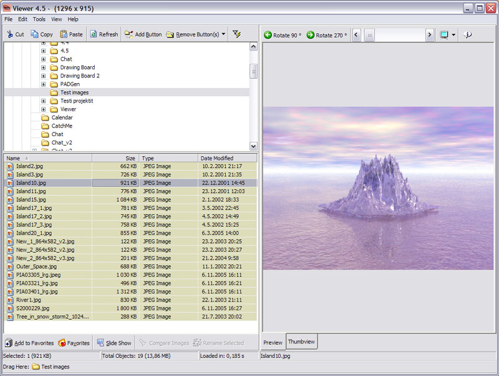
Task: Select Outer_Space.jpg in the file list
Action: (x=36, y=266)
